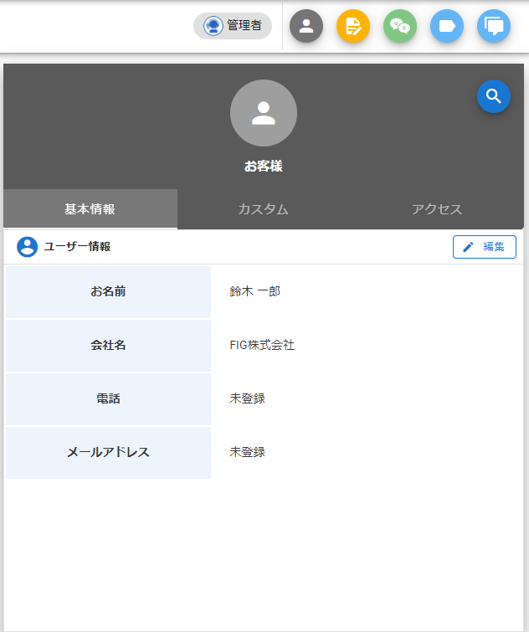Image resolution: width=529 pixels, height=632 pixels.
Task: Click the 管理者 account chip
Action: [233, 26]
